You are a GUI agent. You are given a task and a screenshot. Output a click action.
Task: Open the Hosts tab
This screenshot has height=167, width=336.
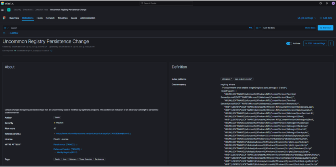click(40, 18)
